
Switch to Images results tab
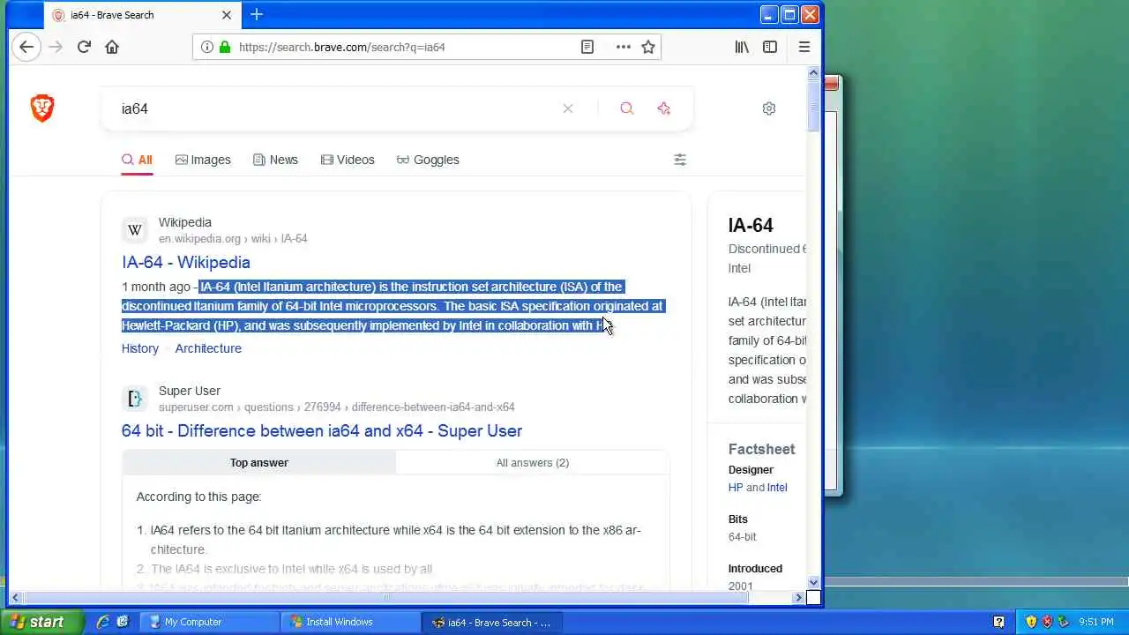203,160
